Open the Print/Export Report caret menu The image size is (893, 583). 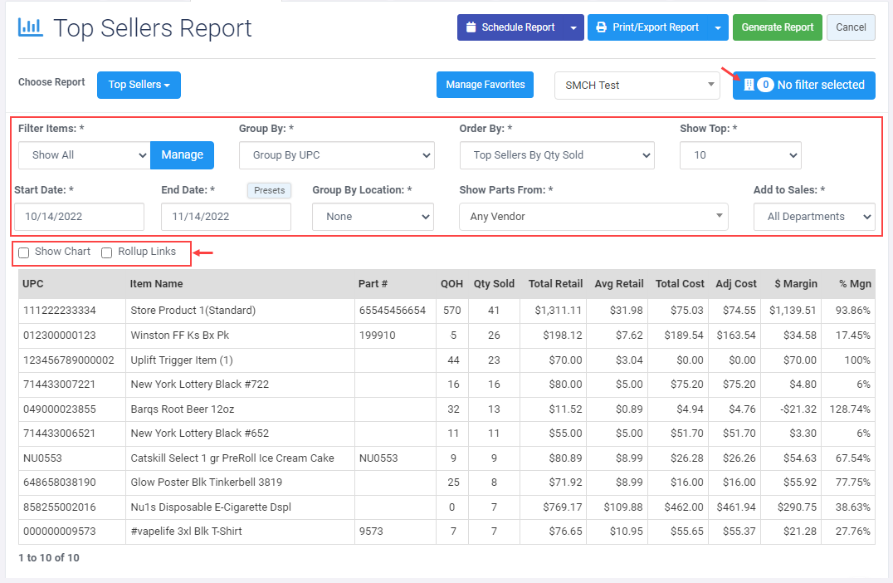coord(718,27)
